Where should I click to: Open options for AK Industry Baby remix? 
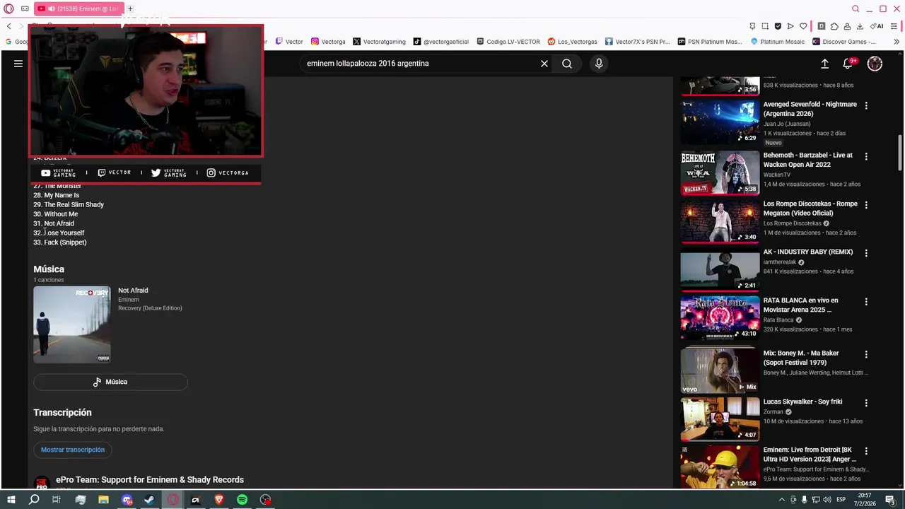866,253
